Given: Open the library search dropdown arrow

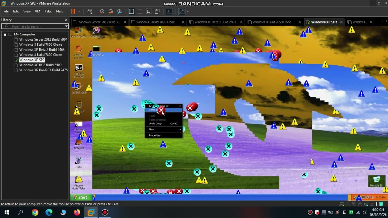Looking at the screenshot, I should [66, 26].
